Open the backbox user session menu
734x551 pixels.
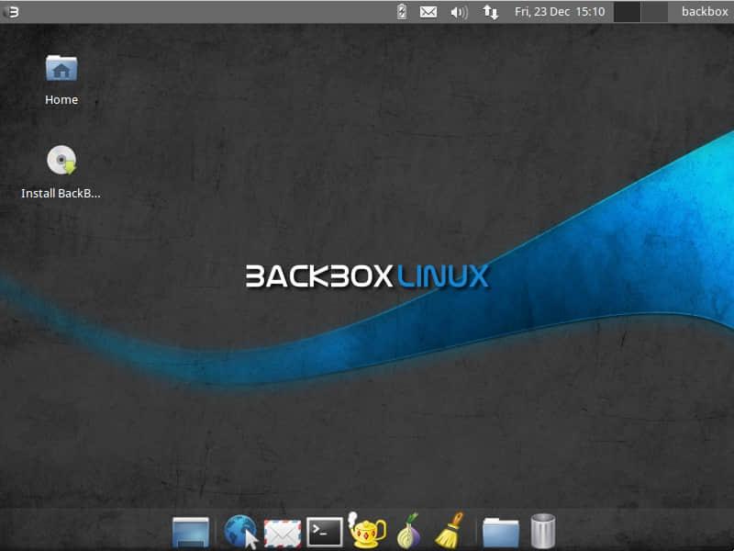(705, 12)
